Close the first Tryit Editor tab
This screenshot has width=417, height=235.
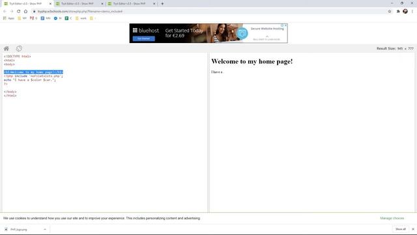point(50,4)
